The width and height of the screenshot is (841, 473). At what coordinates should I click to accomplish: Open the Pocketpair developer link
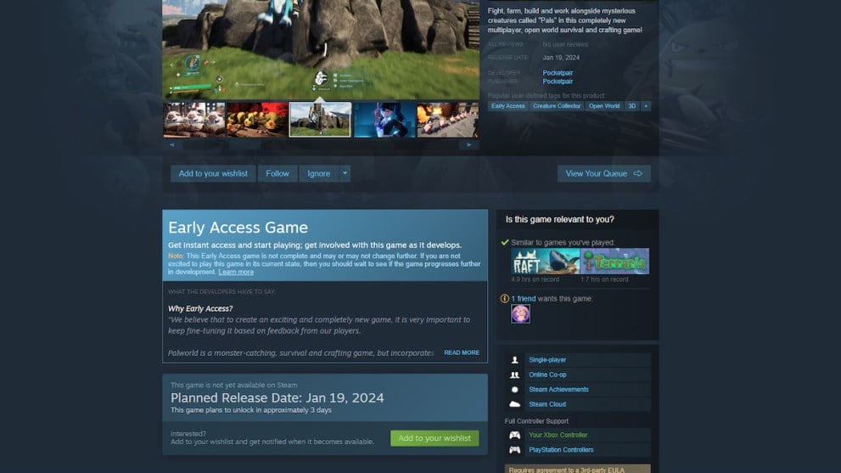558,72
